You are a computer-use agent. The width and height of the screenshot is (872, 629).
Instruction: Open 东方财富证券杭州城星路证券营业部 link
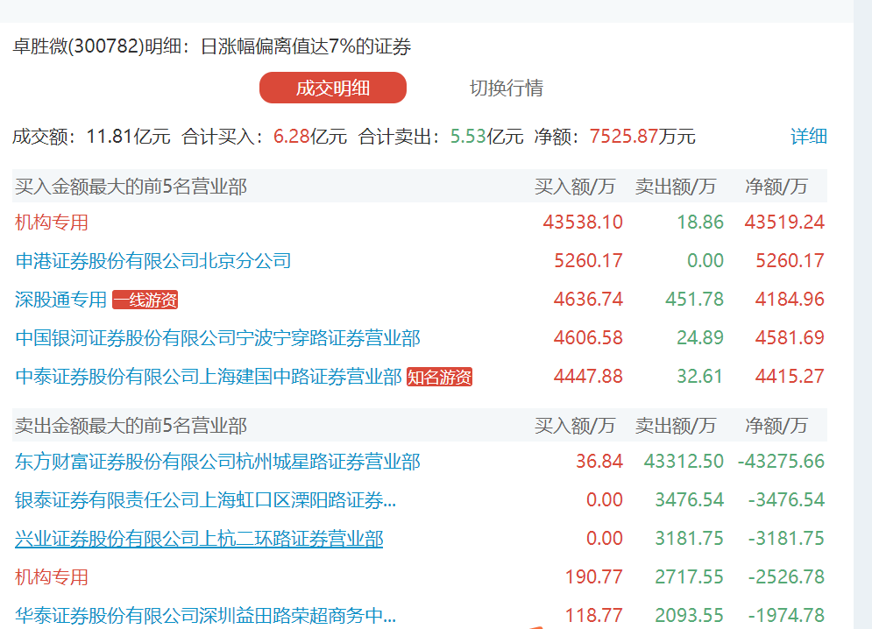pyautogui.click(x=217, y=462)
